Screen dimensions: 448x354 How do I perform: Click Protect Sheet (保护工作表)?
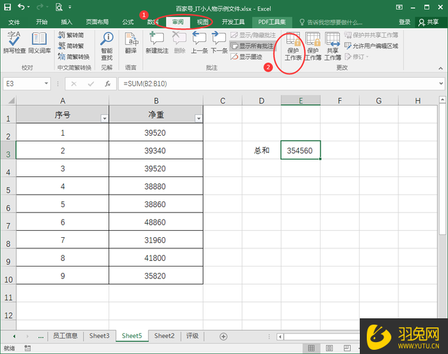[293, 46]
